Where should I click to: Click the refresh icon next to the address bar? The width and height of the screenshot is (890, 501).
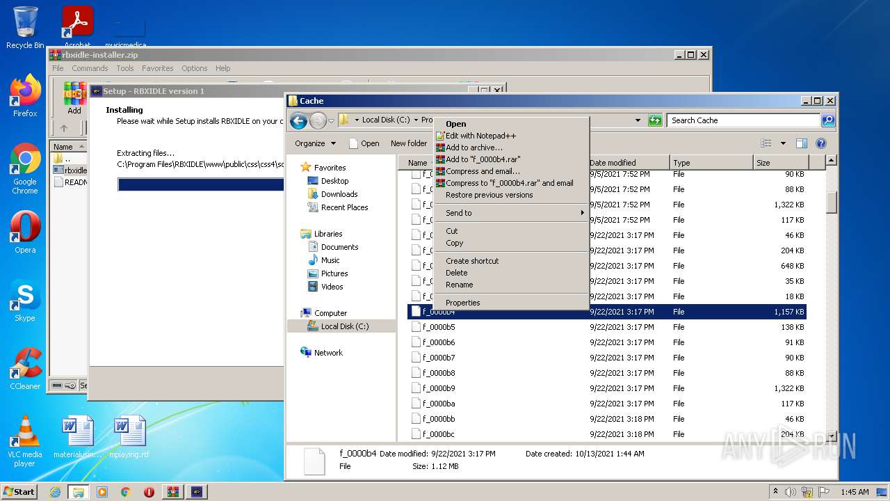coord(655,120)
